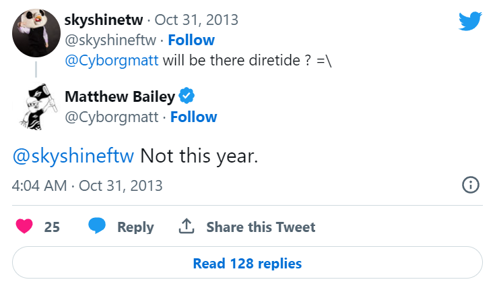Click the blue reply bubble icon
Screen dimensions: 495x290
tap(98, 227)
